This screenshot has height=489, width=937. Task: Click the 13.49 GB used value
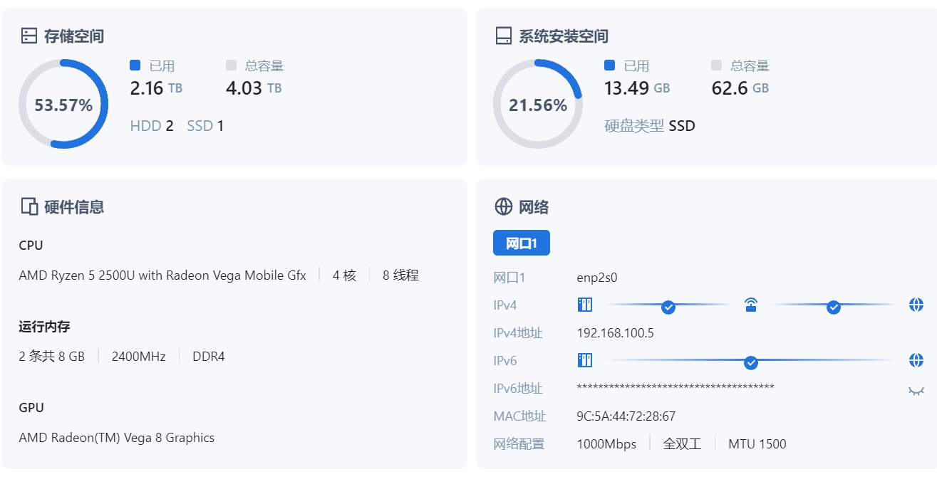[x=637, y=88]
